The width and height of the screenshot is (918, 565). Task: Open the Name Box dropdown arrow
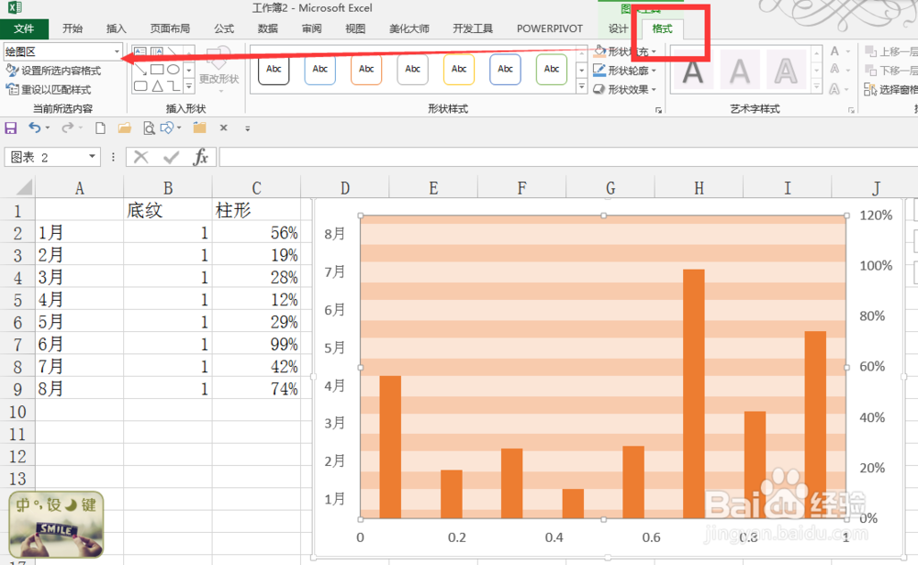tap(92, 156)
